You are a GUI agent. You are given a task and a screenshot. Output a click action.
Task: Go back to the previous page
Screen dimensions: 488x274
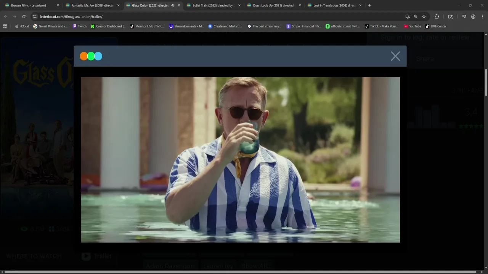coord(5,17)
